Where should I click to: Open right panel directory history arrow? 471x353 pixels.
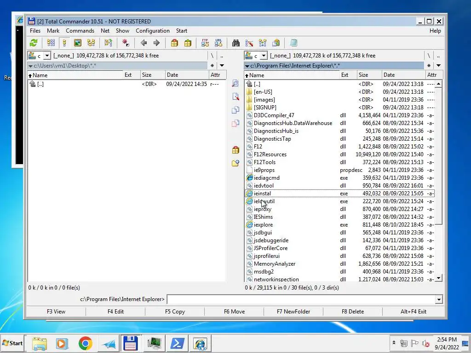tap(438, 65)
